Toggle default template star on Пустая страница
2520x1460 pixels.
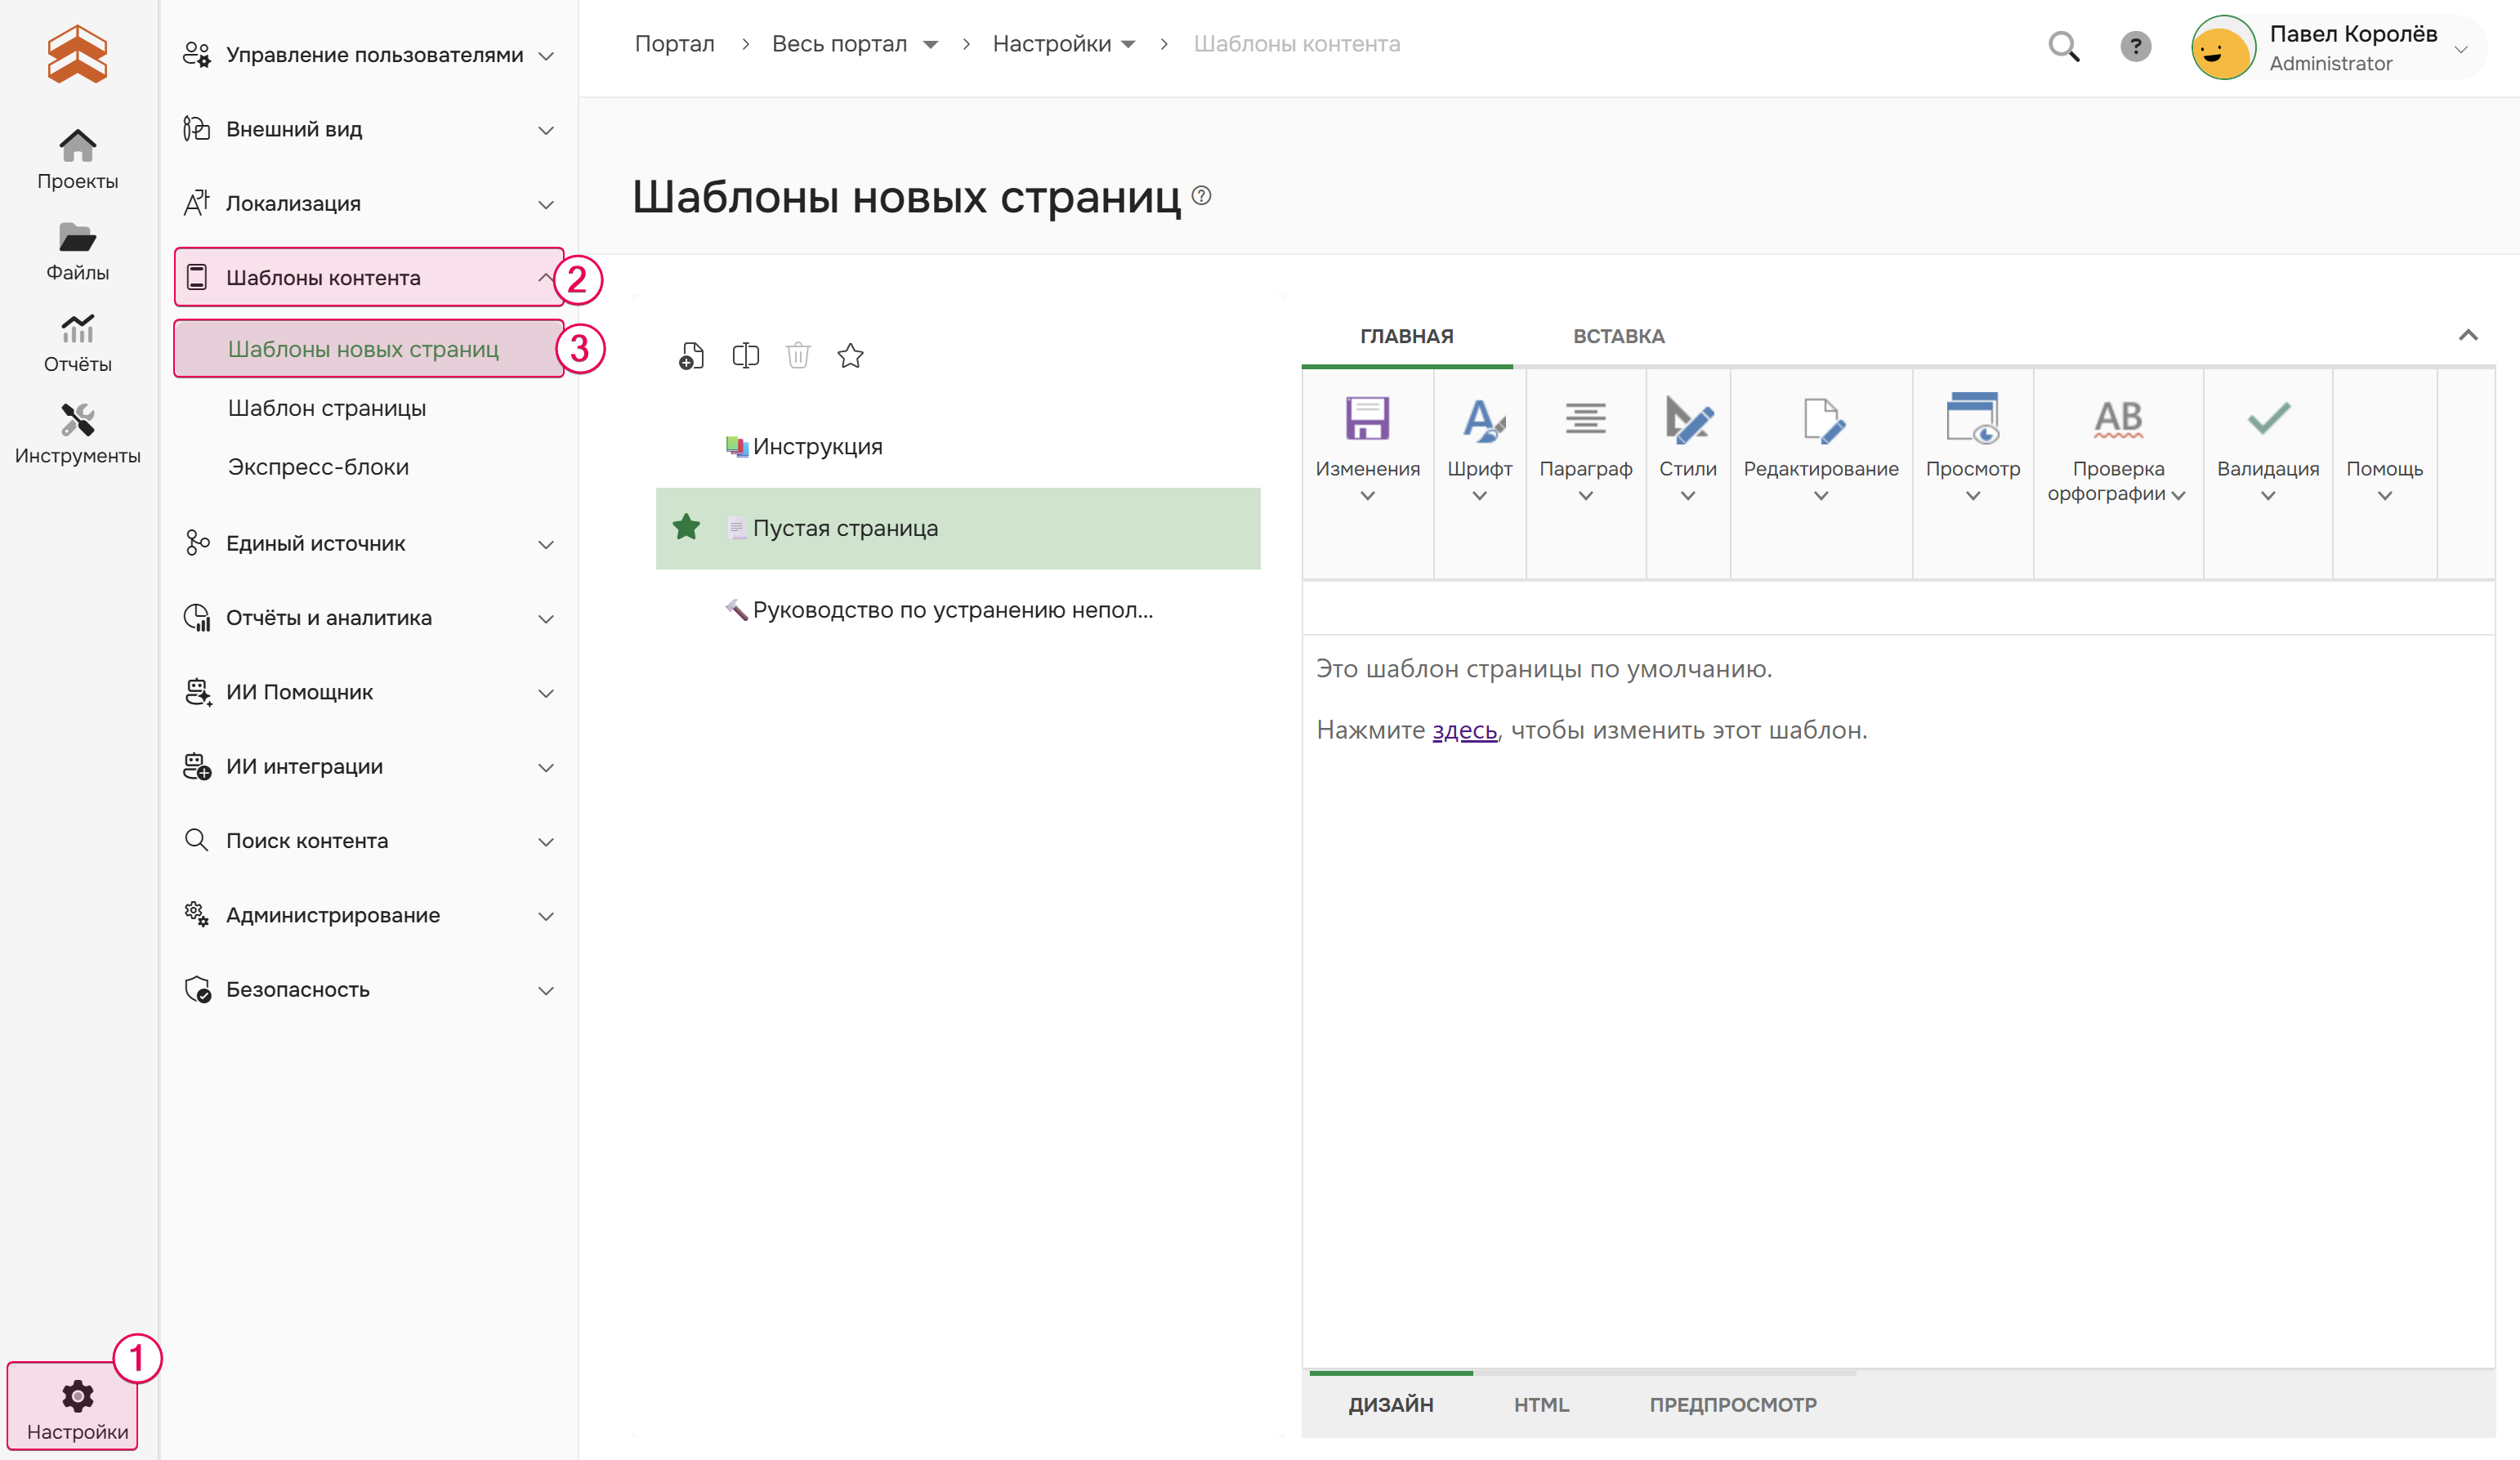click(x=686, y=527)
